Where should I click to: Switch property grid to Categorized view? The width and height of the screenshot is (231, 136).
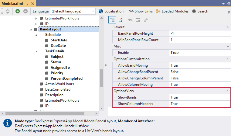(112, 20)
